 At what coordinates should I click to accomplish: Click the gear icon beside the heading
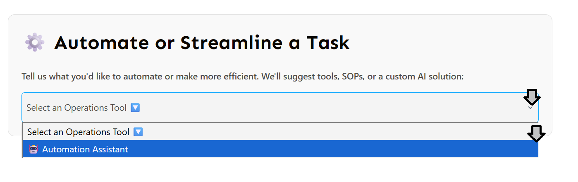point(35,42)
